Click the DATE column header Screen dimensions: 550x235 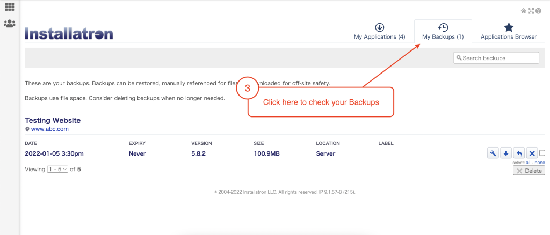pyautogui.click(x=31, y=143)
